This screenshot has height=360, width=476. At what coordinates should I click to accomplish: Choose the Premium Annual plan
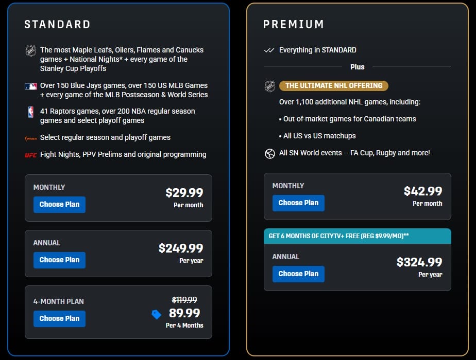pyautogui.click(x=298, y=274)
